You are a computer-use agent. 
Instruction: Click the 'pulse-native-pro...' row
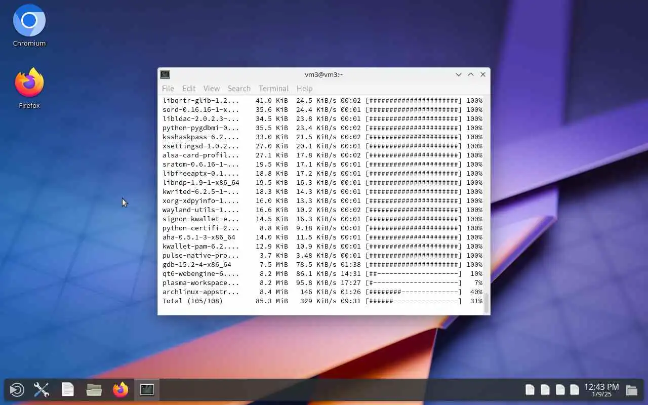pyautogui.click(x=322, y=256)
